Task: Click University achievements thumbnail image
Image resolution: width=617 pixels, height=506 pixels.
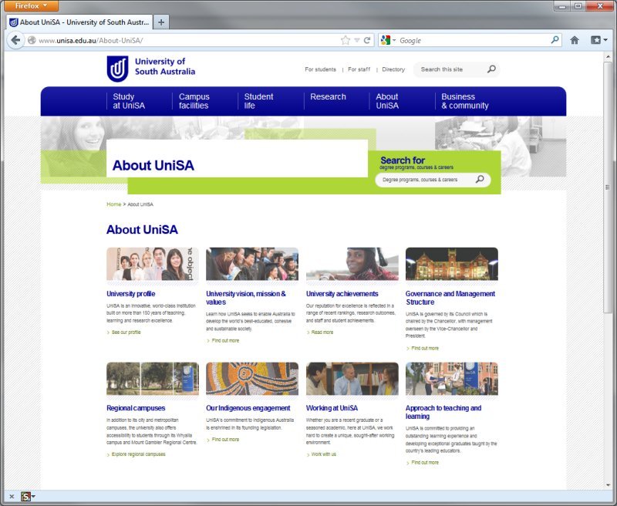Action: pyautogui.click(x=352, y=264)
